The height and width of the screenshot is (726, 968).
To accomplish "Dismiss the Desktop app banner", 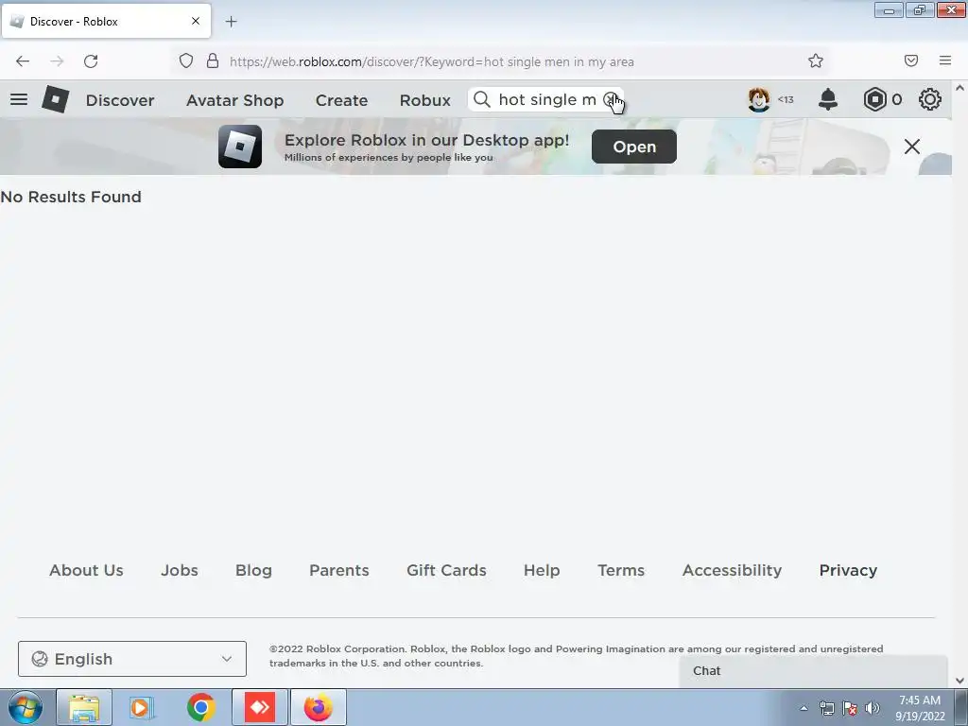I will click(912, 147).
